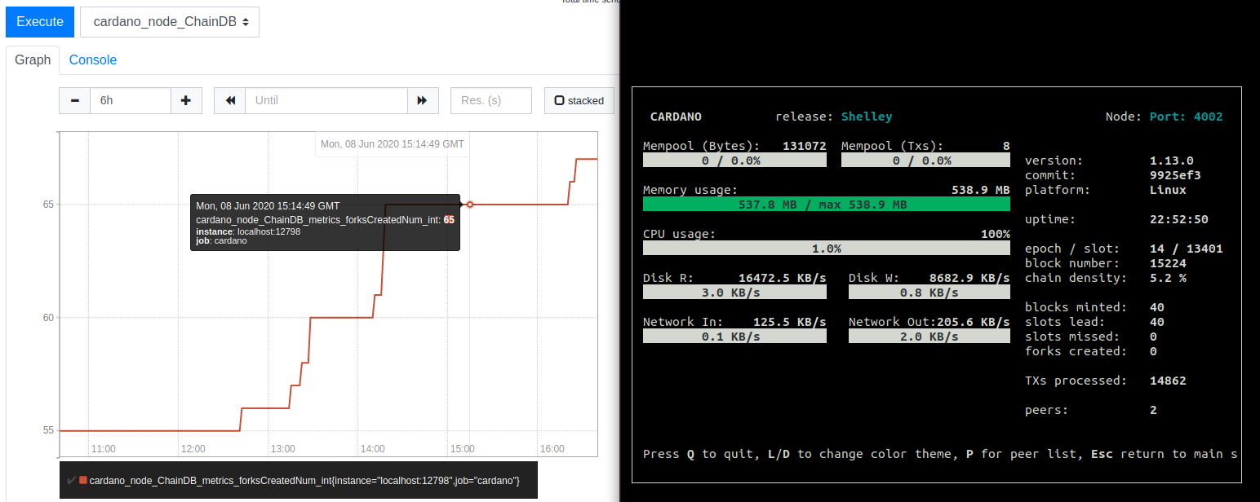Click the red legend color swatch

(x=83, y=481)
